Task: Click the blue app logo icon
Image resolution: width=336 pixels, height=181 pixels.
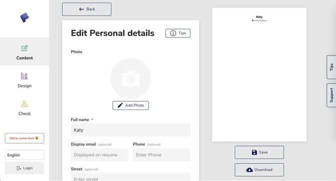Action: point(25,18)
